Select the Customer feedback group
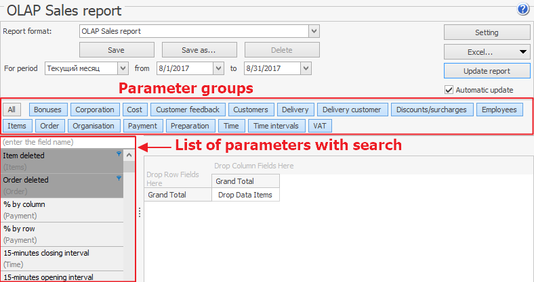 pos(187,110)
